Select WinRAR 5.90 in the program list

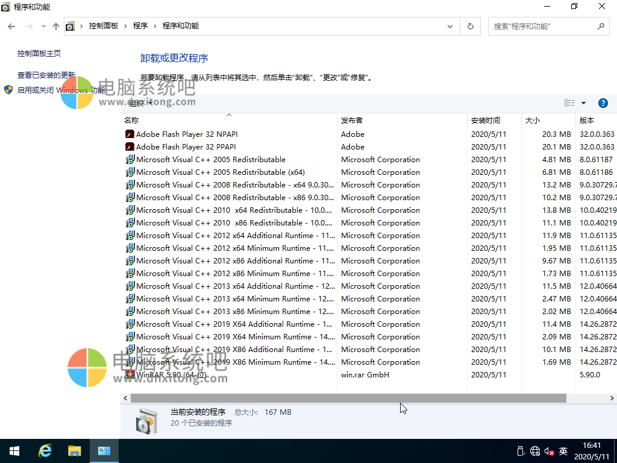point(169,374)
